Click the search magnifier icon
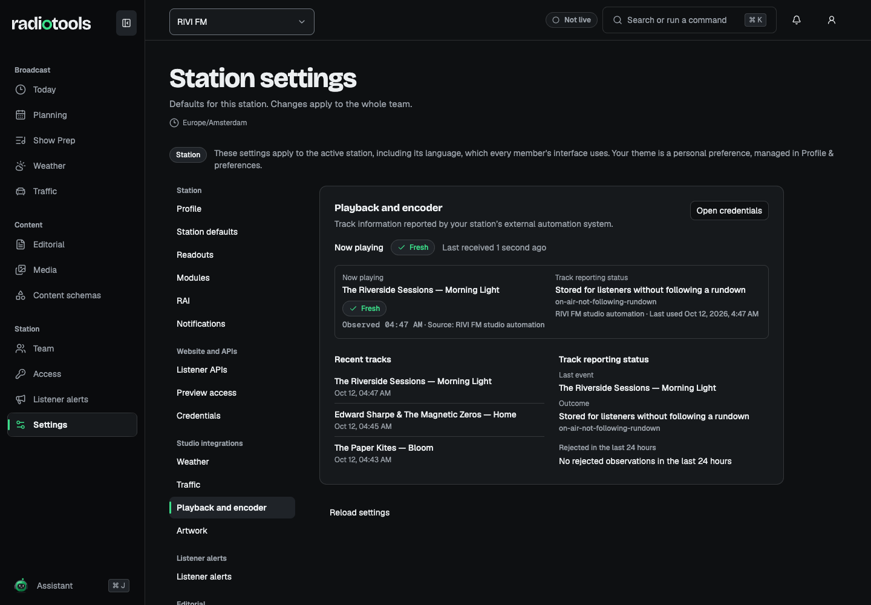 coord(618,20)
